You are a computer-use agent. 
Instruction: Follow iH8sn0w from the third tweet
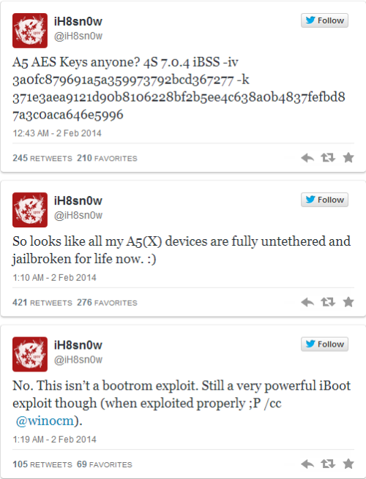tap(324, 344)
